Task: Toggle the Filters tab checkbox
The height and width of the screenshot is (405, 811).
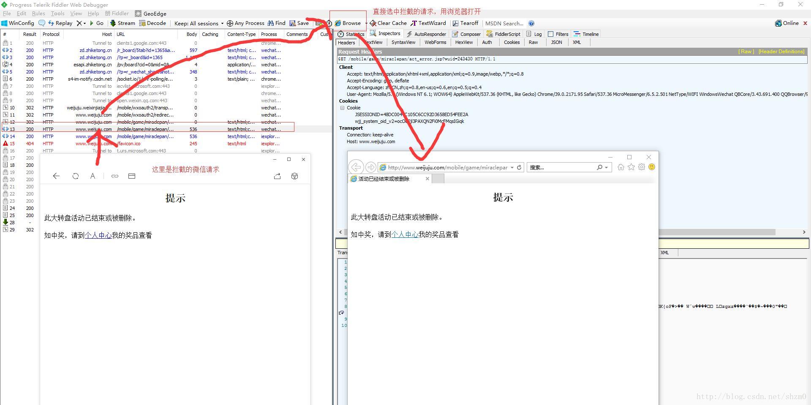Action: click(x=550, y=34)
